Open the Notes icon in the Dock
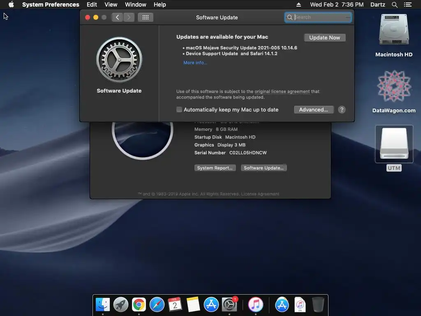Screen dimensions: 421x316 coord(193,305)
